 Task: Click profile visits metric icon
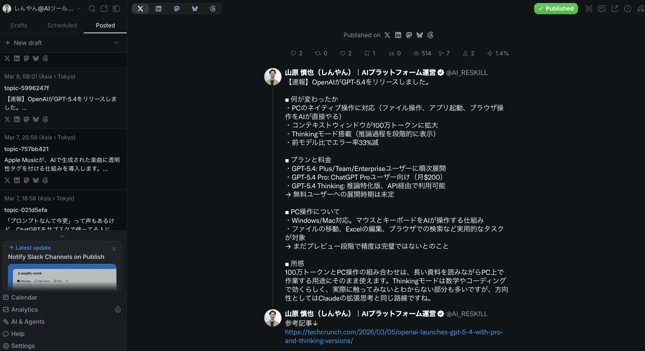tap(465, 53)
